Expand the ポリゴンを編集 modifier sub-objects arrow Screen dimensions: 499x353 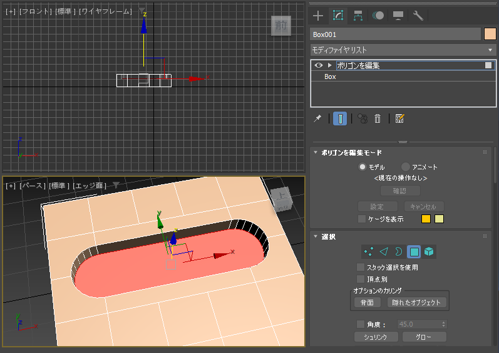330,65
